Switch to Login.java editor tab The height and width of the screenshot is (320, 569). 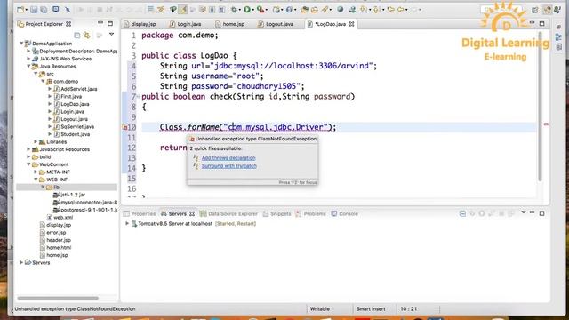click(x=186, y=24)
